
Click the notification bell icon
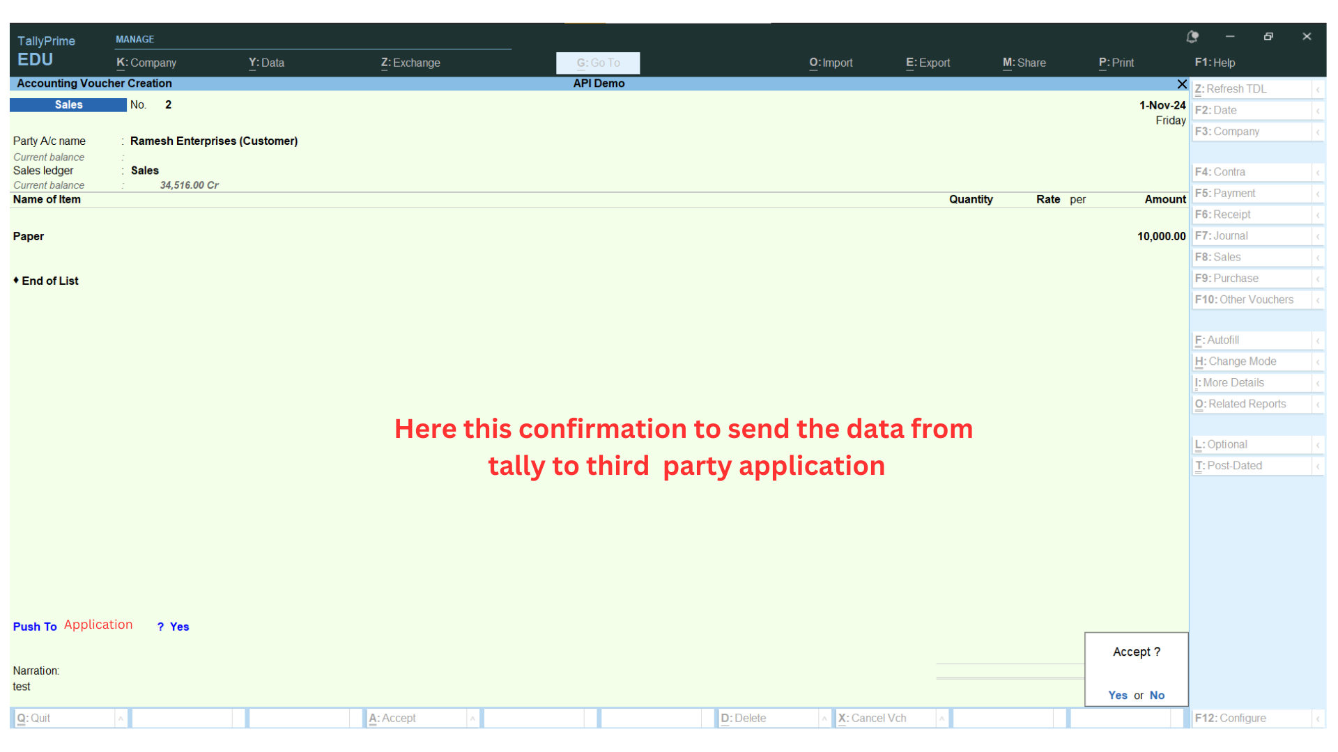click(x=1192, y=37)
